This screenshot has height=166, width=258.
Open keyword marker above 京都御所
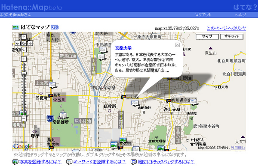tap(63, 116)
